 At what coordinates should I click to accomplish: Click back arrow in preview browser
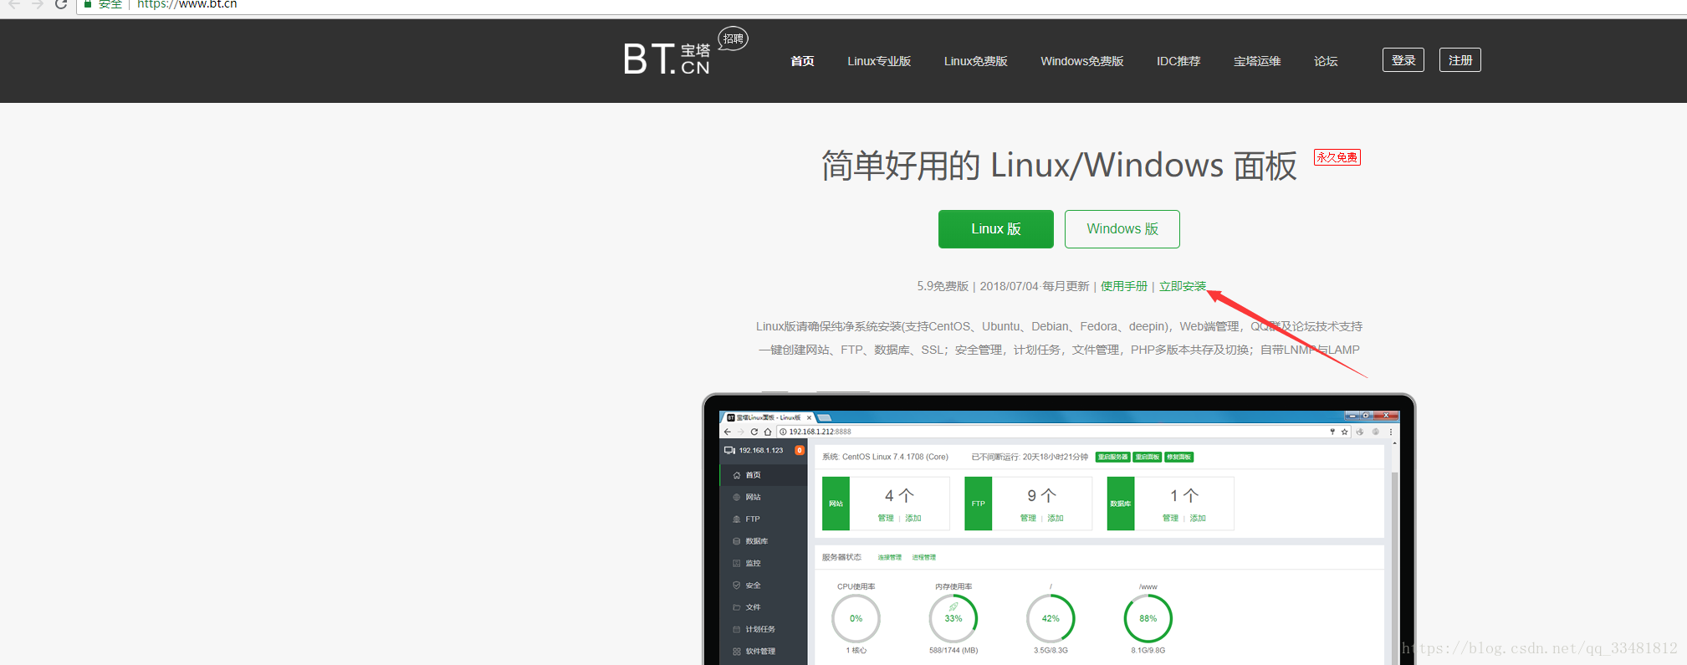pos(728,432)
